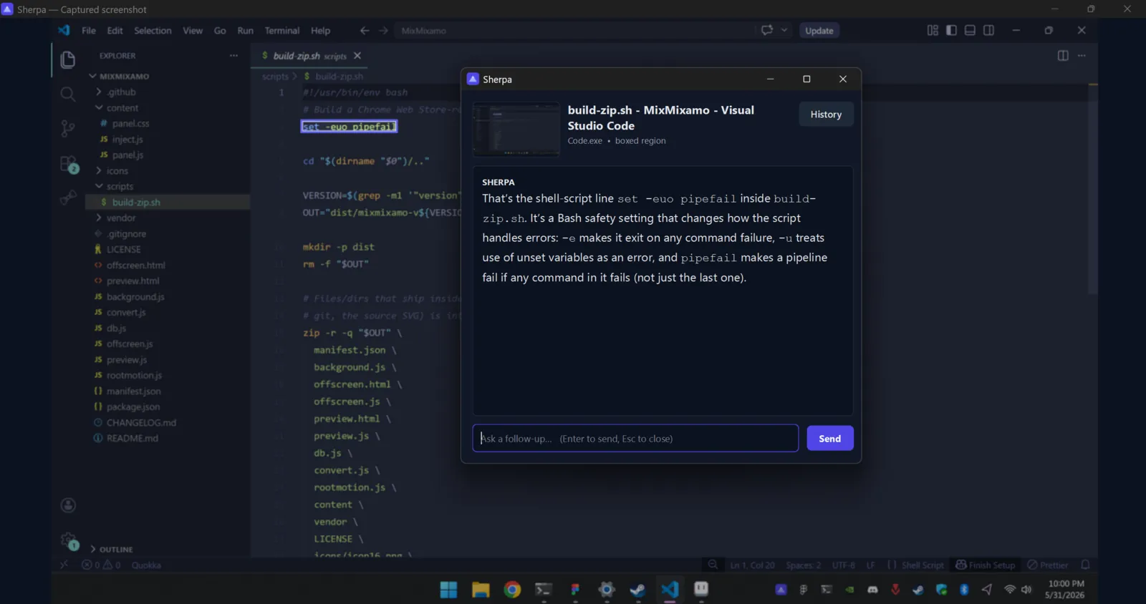
Task: Click the captured screenshot thumbnail in Sherpa
Action: (x=516, y=130)
